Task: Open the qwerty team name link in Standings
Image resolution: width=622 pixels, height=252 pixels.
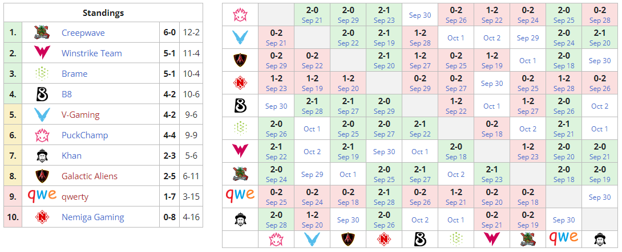Action: [75, 197]
